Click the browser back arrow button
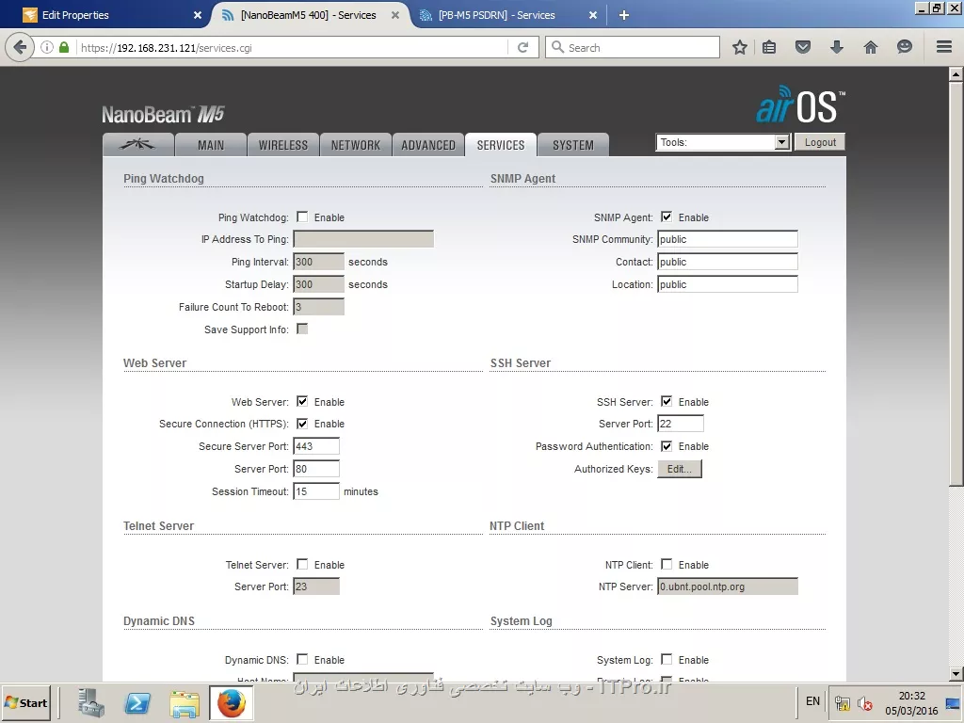Image resolution: width=964 pixels, height=723 pixels. click(x=20, y=47)
